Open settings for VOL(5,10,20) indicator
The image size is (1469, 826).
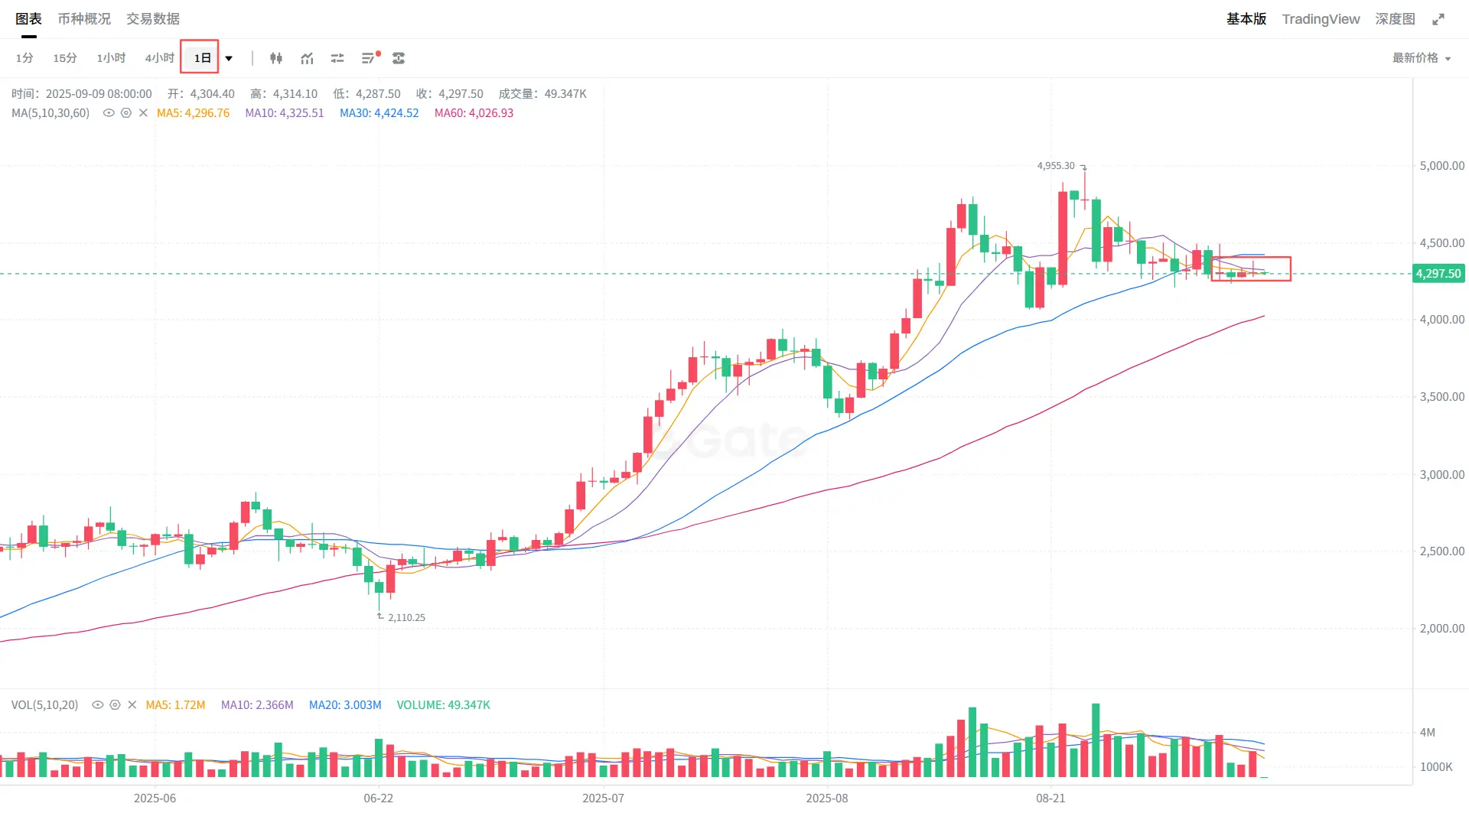pos(115,705)
